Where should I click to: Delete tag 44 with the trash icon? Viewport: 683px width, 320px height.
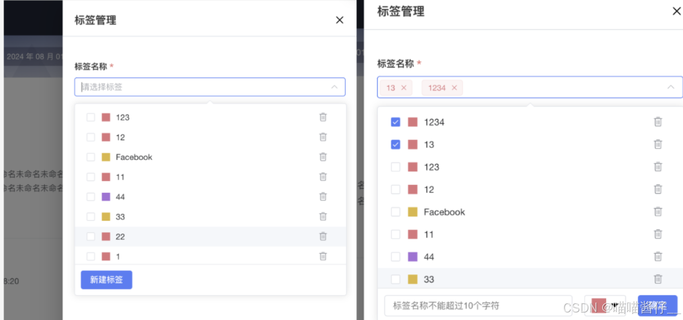pyautogui.click(x=323, y=197)
